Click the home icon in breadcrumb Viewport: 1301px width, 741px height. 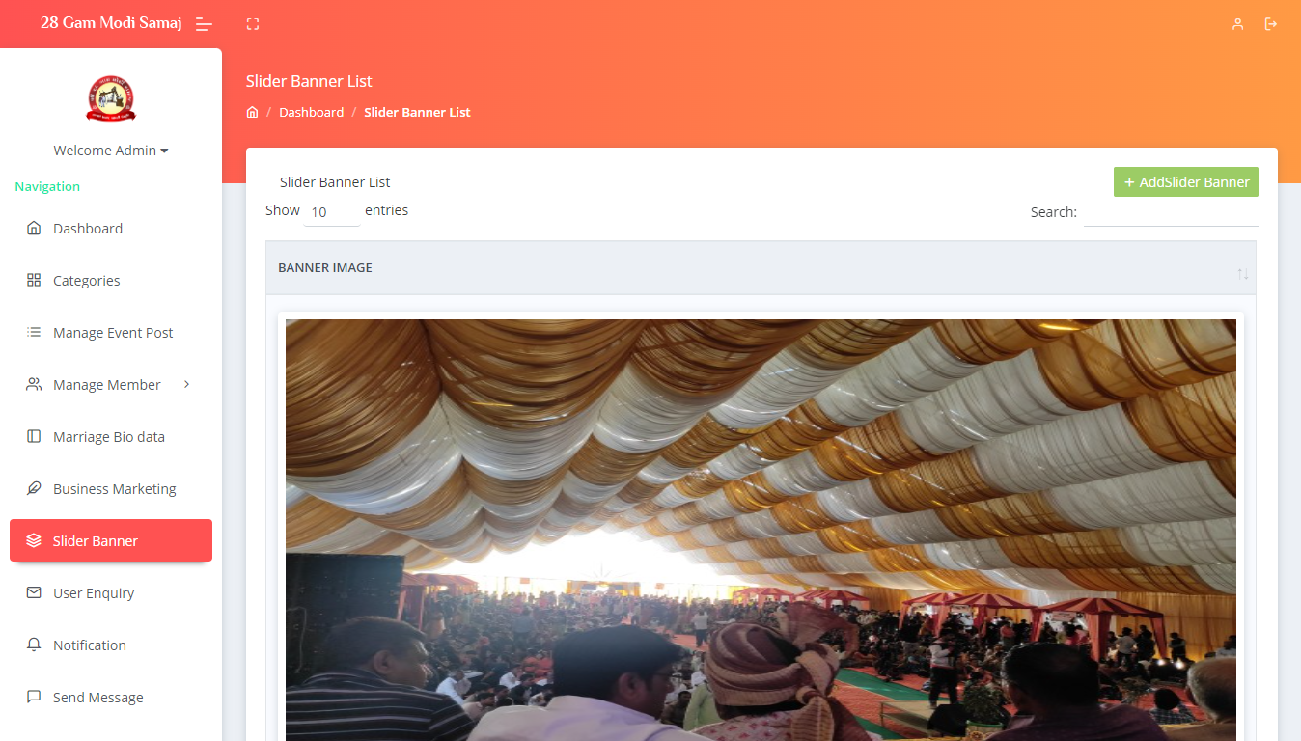pos(253,112)
